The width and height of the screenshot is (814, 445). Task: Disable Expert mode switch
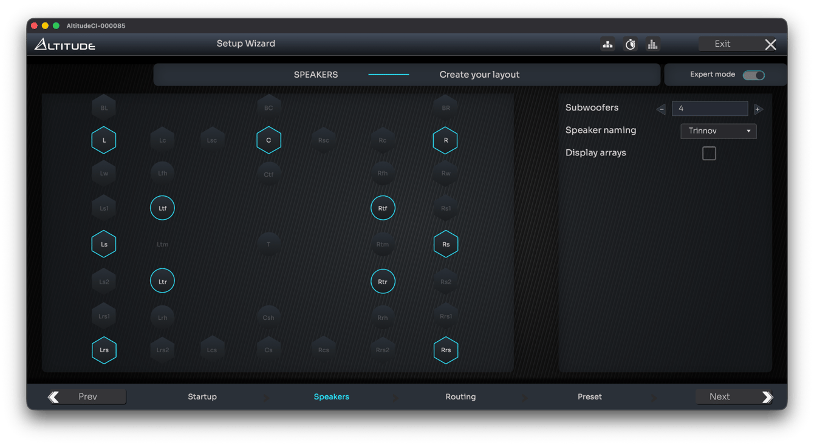pos(754,75)
